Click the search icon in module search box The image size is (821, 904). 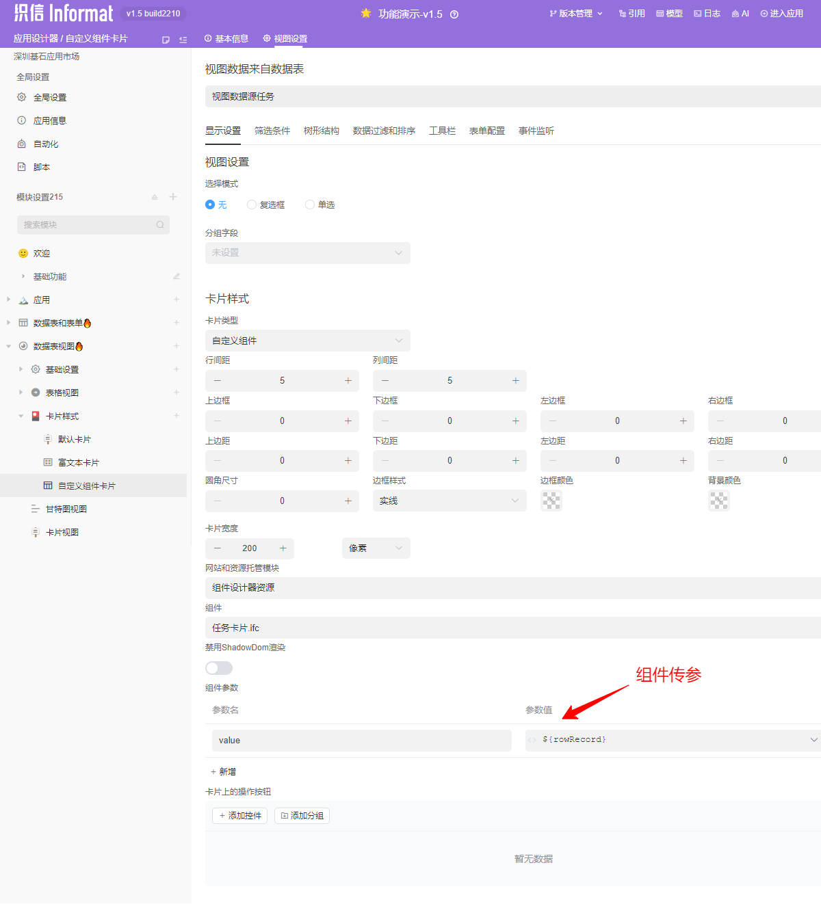160,225
